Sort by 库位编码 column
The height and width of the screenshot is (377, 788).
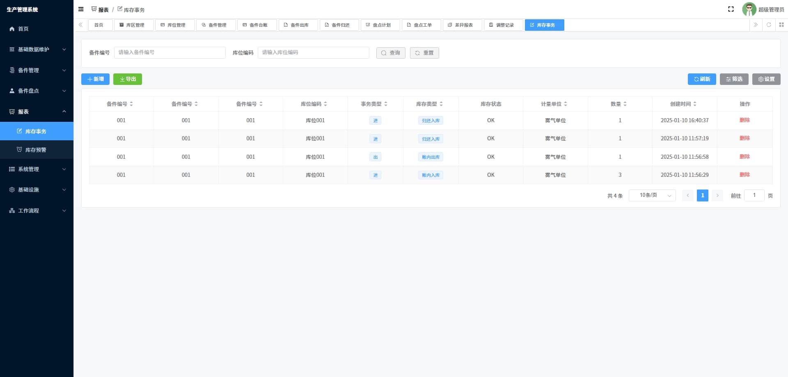[x=325, y=104]
